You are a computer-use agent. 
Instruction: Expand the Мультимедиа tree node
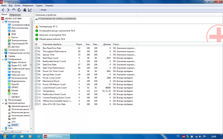[3, 100]
